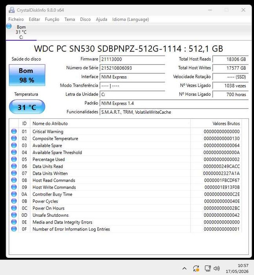
Task: Click status orb of Data Units Read row
Action: (14, 166)
